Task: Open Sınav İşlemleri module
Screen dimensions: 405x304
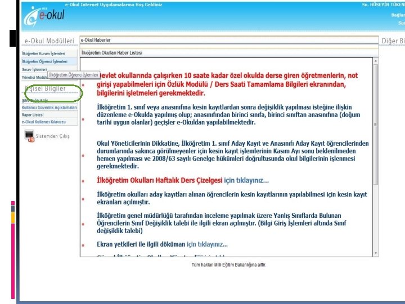Action: point(34,70)
